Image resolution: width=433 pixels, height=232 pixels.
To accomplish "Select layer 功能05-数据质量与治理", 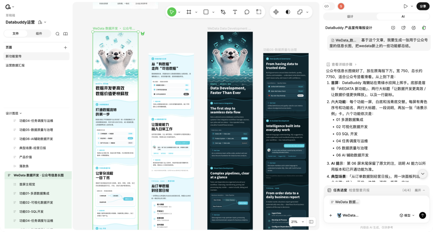I will pos(38,130).
